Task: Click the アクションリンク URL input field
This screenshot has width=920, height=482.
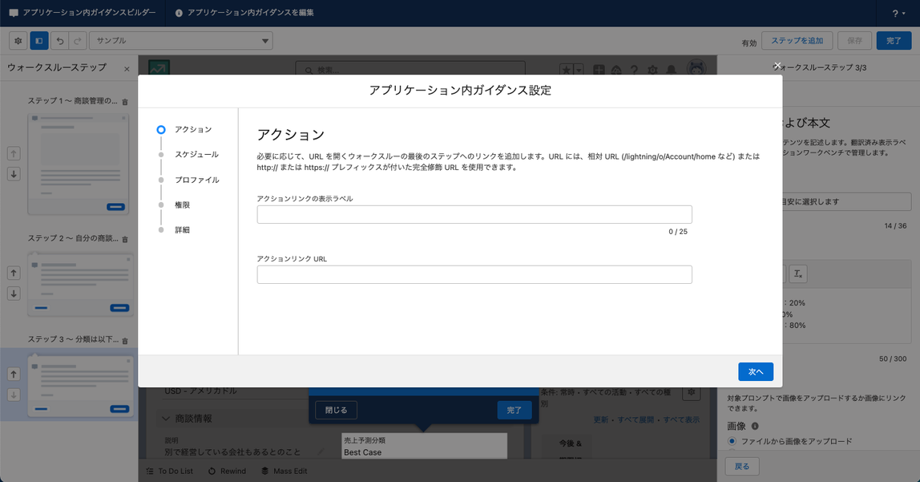Action: [474, 274]
